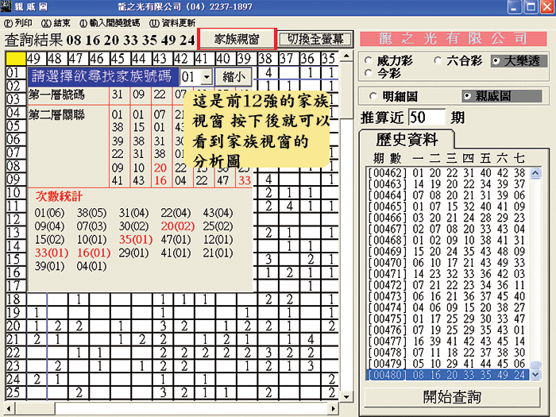Click the red 33(01) count statistic entry
Screen dimensions: 556x417
coord(52,253)
